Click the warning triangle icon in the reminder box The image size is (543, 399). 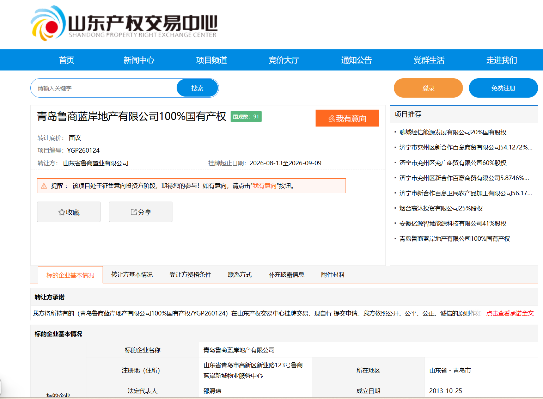tap(44, 186)
